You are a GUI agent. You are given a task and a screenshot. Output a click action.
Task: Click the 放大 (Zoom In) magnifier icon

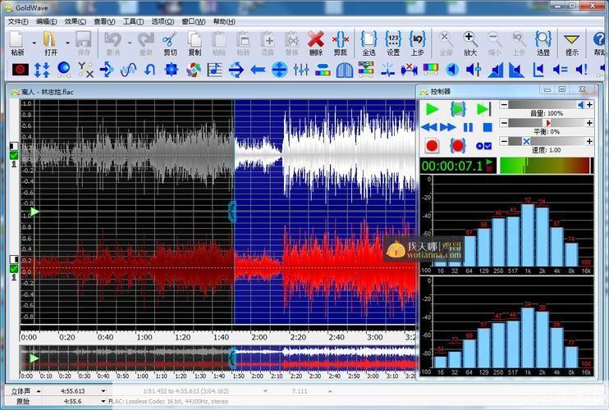tap(470, 39)
